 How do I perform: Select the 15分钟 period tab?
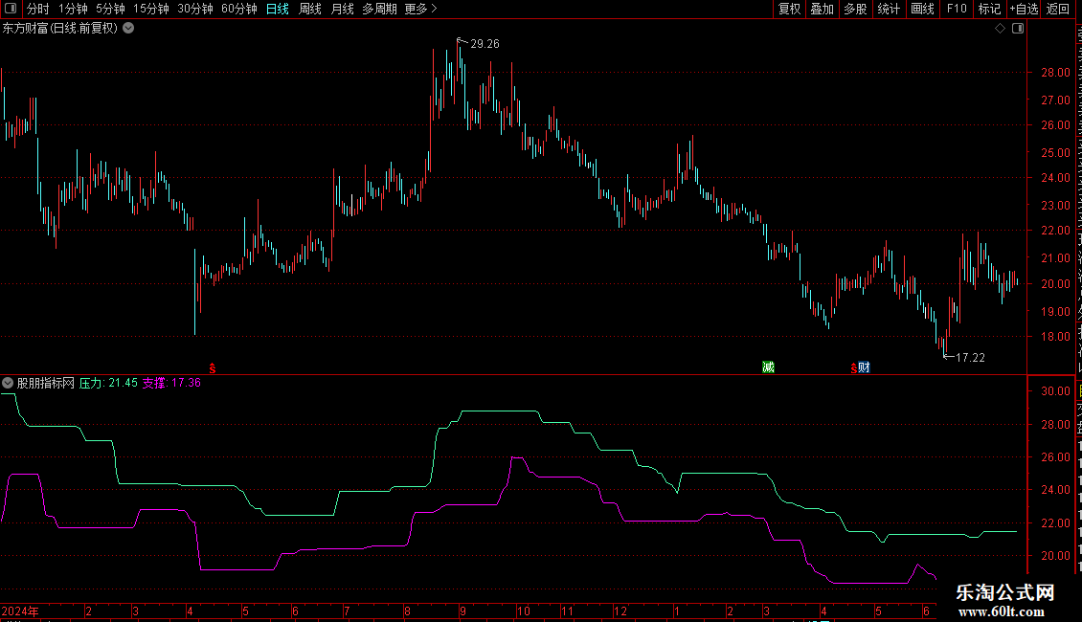(151, 9)
